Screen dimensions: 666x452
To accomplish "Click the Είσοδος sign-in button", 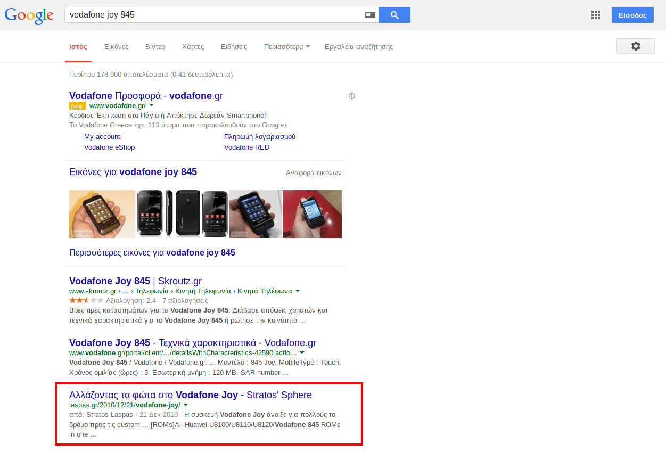I will pyautogui.click(x=632, y=15).
